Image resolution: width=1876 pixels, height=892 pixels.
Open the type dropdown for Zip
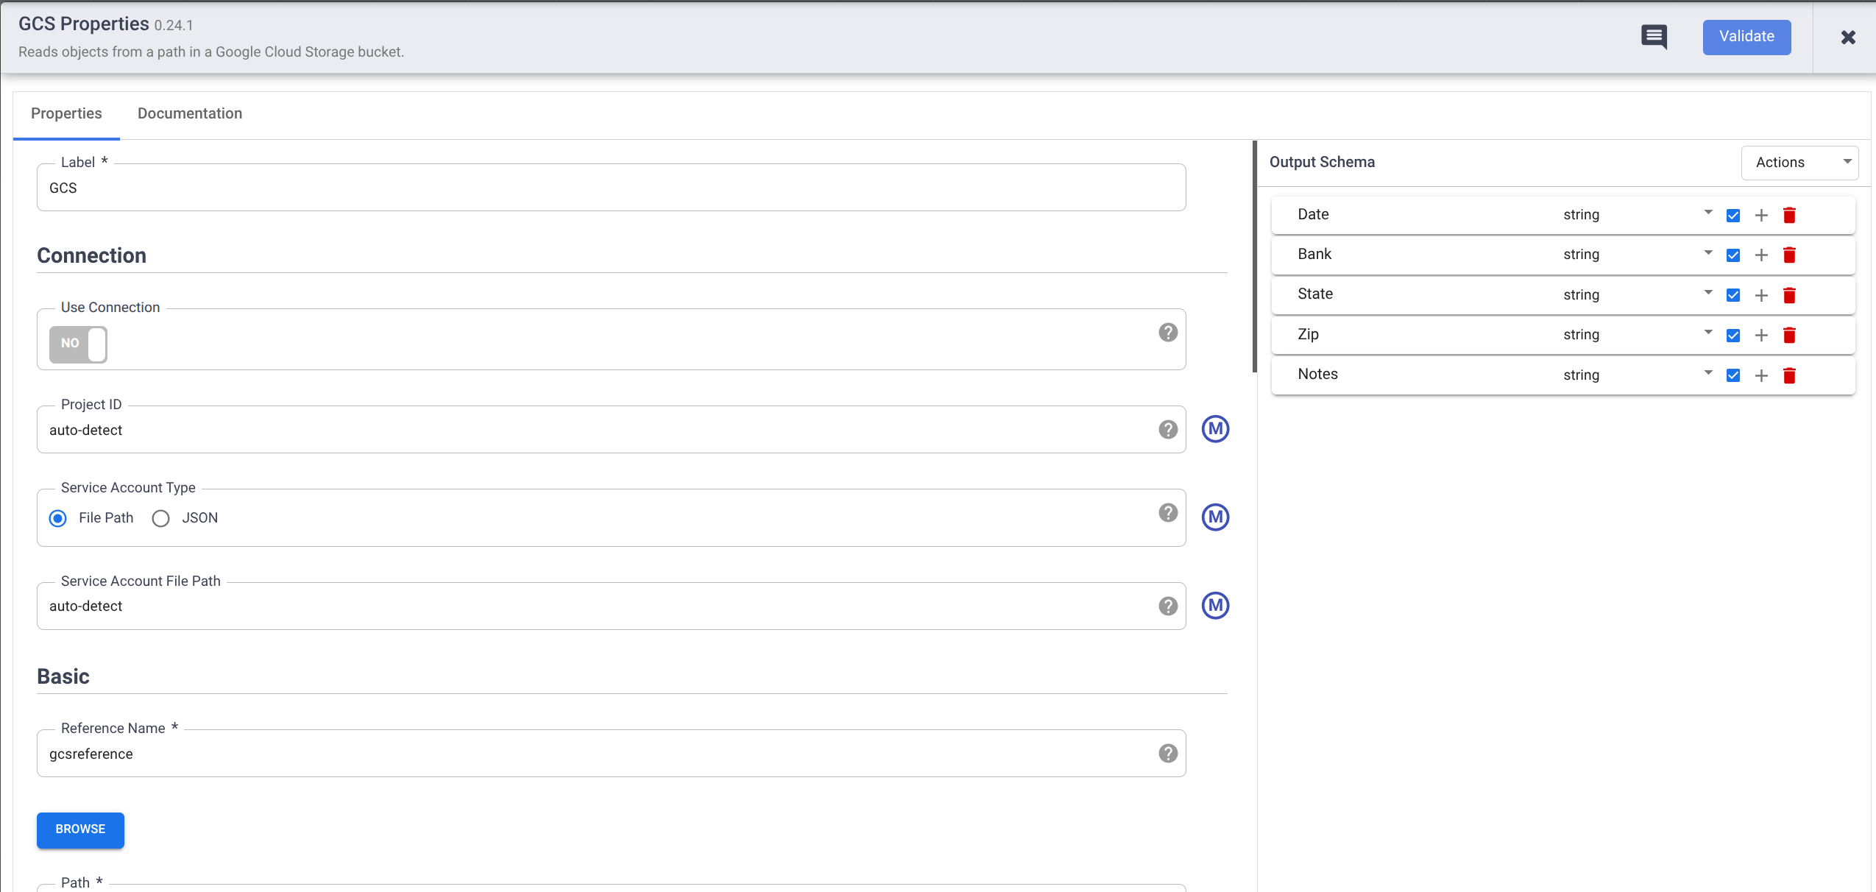pos(1707,333)
